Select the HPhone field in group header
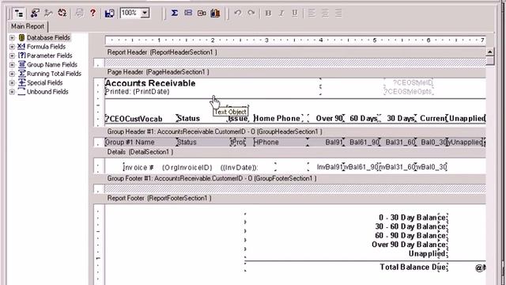This screenshot has height=285, width=506. pos(266,142)
